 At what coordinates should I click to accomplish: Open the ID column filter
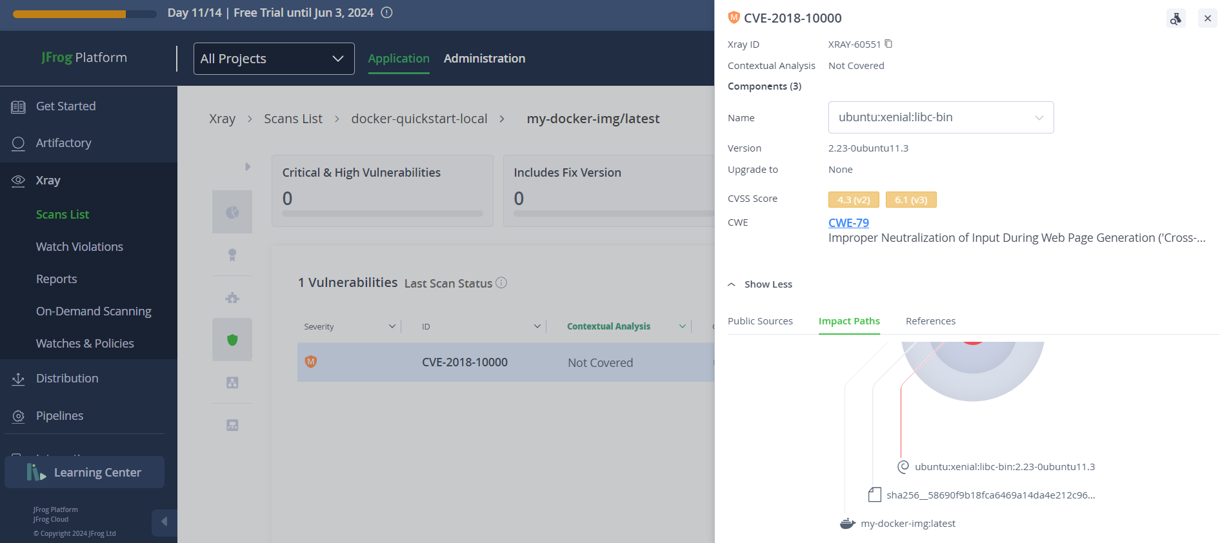tap(537, 326)
